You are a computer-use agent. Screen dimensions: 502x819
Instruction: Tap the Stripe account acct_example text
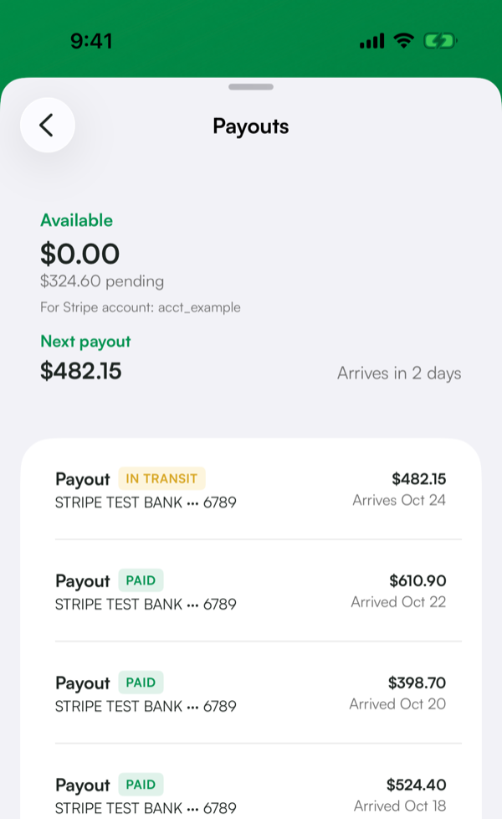141,307
